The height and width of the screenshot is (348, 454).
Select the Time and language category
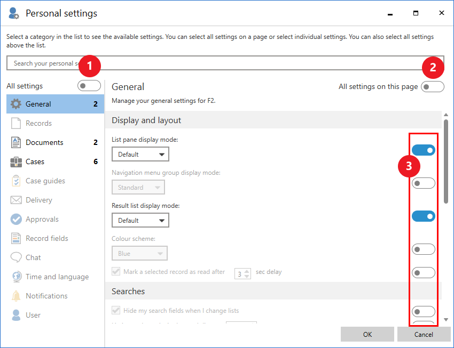[x=57, y=277]
